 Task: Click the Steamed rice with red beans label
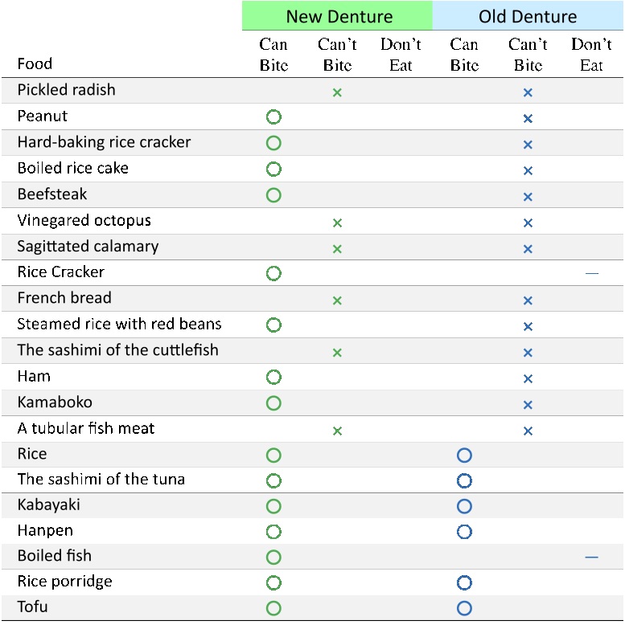pyautogui.click(x=119, y=324)
